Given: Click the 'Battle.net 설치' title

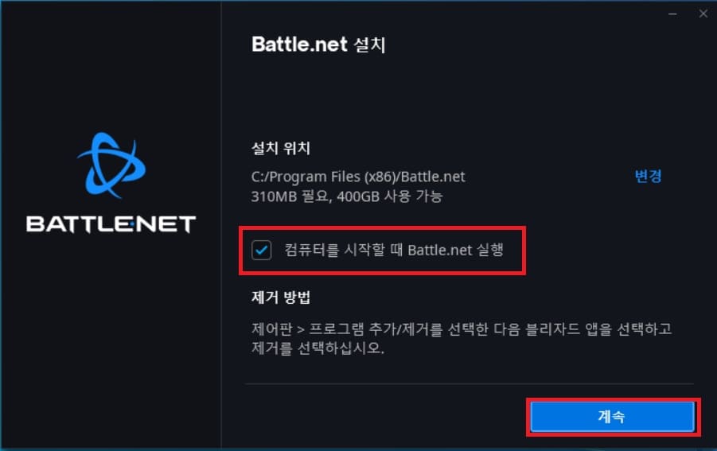Looking at the screenshot, I should pyautogui.click(x=318, y=45).
